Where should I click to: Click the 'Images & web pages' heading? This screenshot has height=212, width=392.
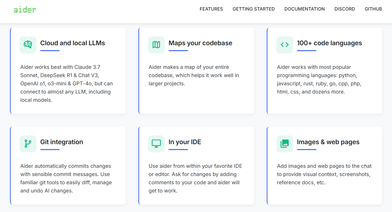coord(328,142)
